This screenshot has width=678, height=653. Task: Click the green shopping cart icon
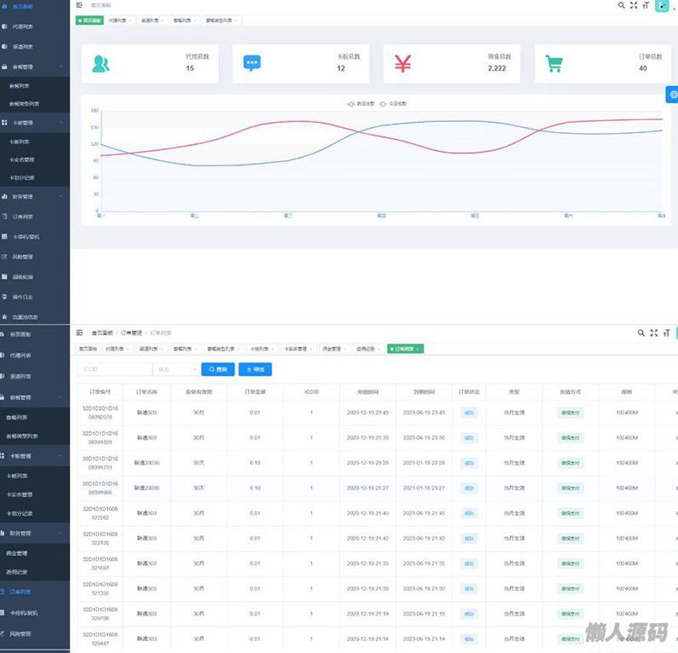pyautogui.click(x=554, y=64)
